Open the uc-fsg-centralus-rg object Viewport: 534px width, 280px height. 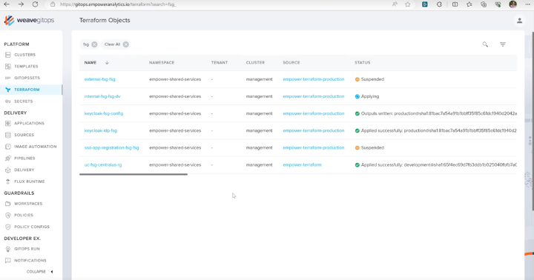103,164
